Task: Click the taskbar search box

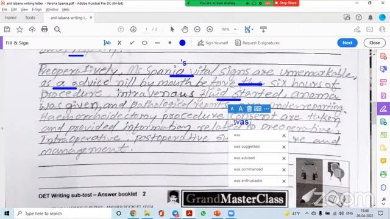Action: 63,214
